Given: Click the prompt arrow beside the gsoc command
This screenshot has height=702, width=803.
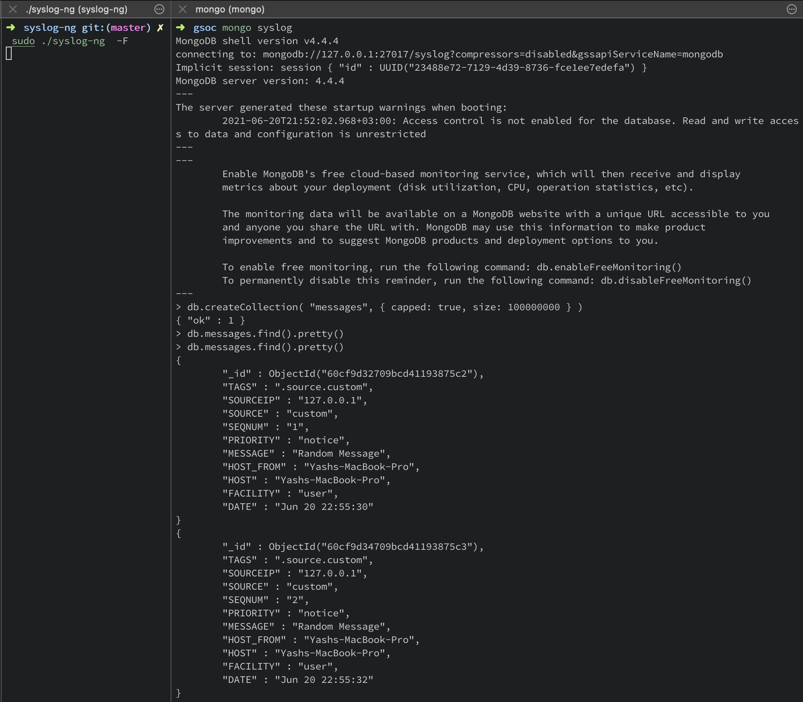Looking at the screenshot, I should tap(181, 27).
